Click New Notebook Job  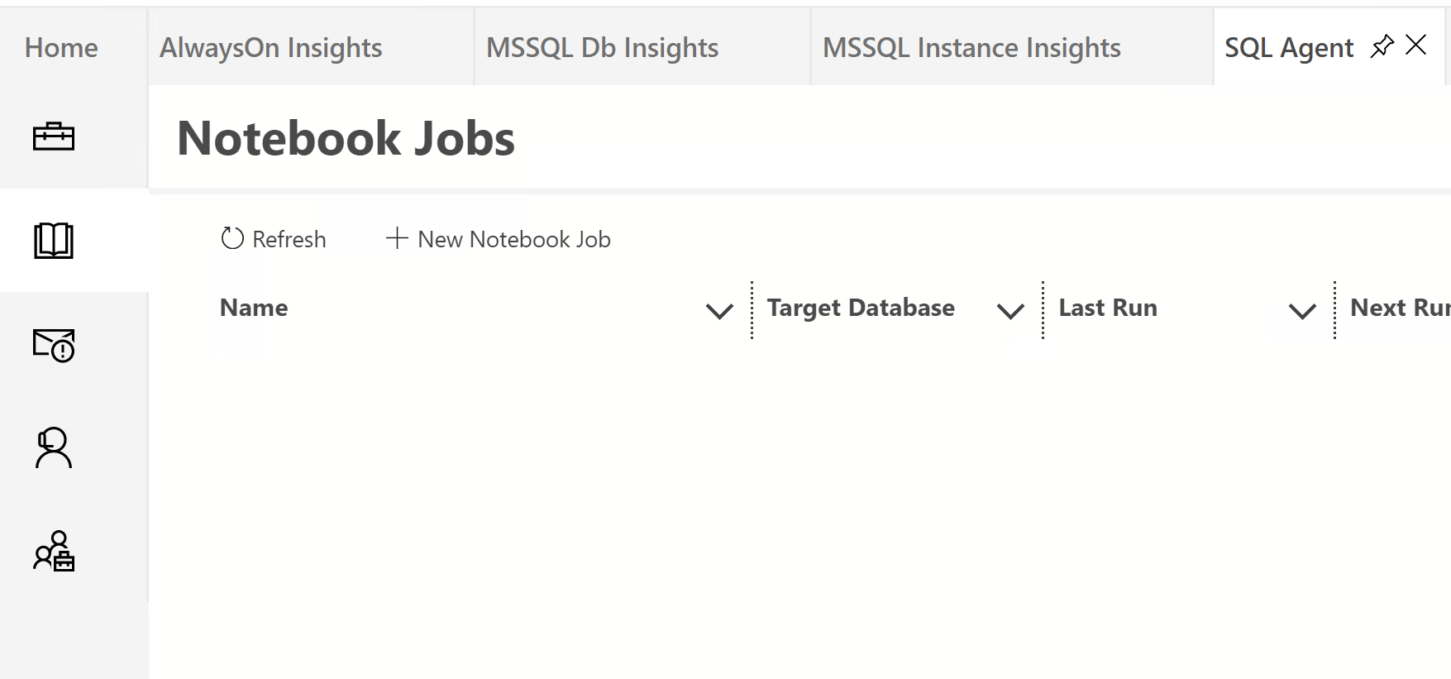499,239
